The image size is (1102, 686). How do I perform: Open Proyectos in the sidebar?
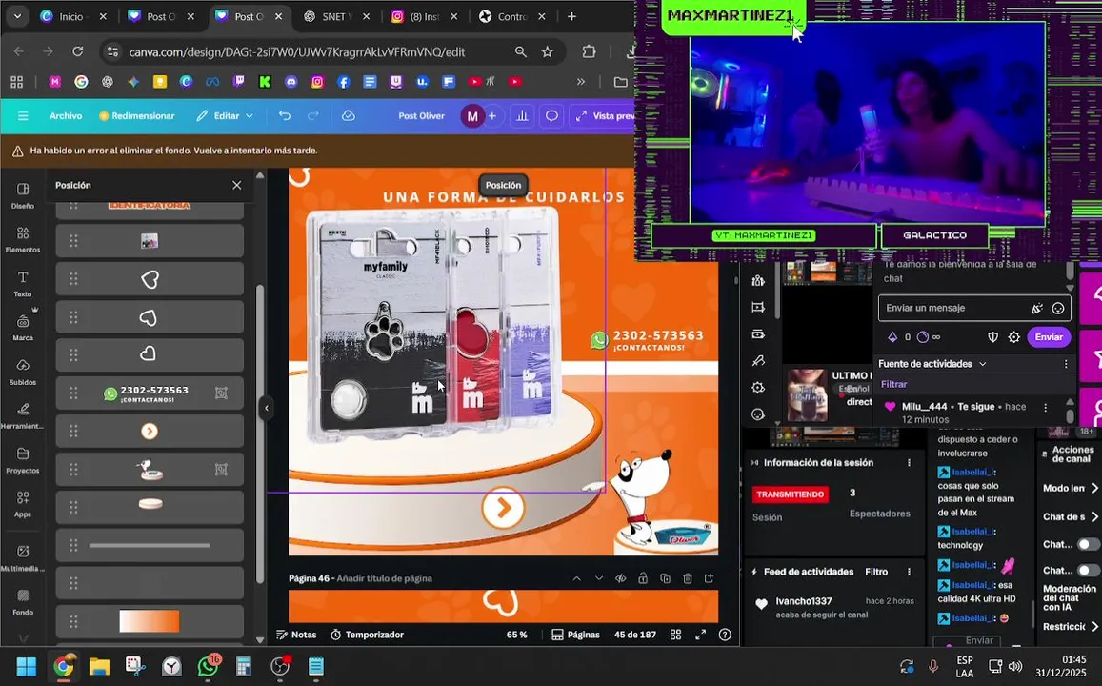click(x=23, y=460)
